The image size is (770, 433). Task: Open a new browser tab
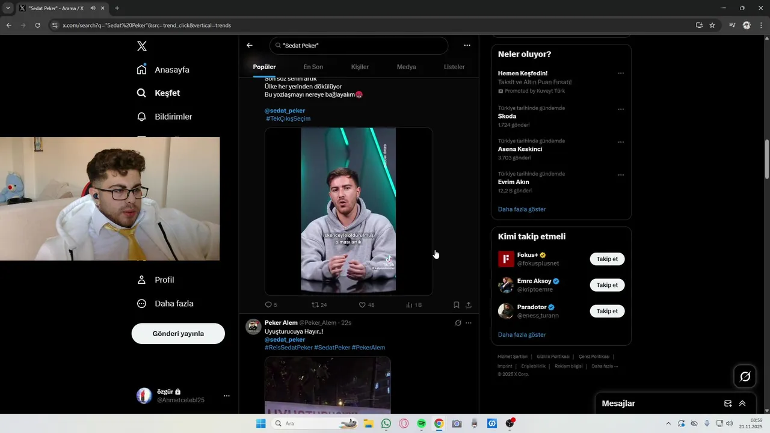pos(117,8)
